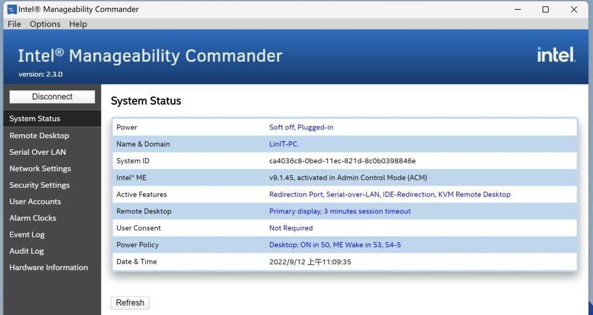Open the Help menu

pos(78,24)
